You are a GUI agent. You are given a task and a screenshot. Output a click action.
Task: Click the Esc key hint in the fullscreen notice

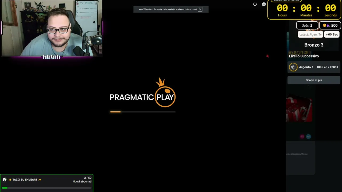point(200,9)
